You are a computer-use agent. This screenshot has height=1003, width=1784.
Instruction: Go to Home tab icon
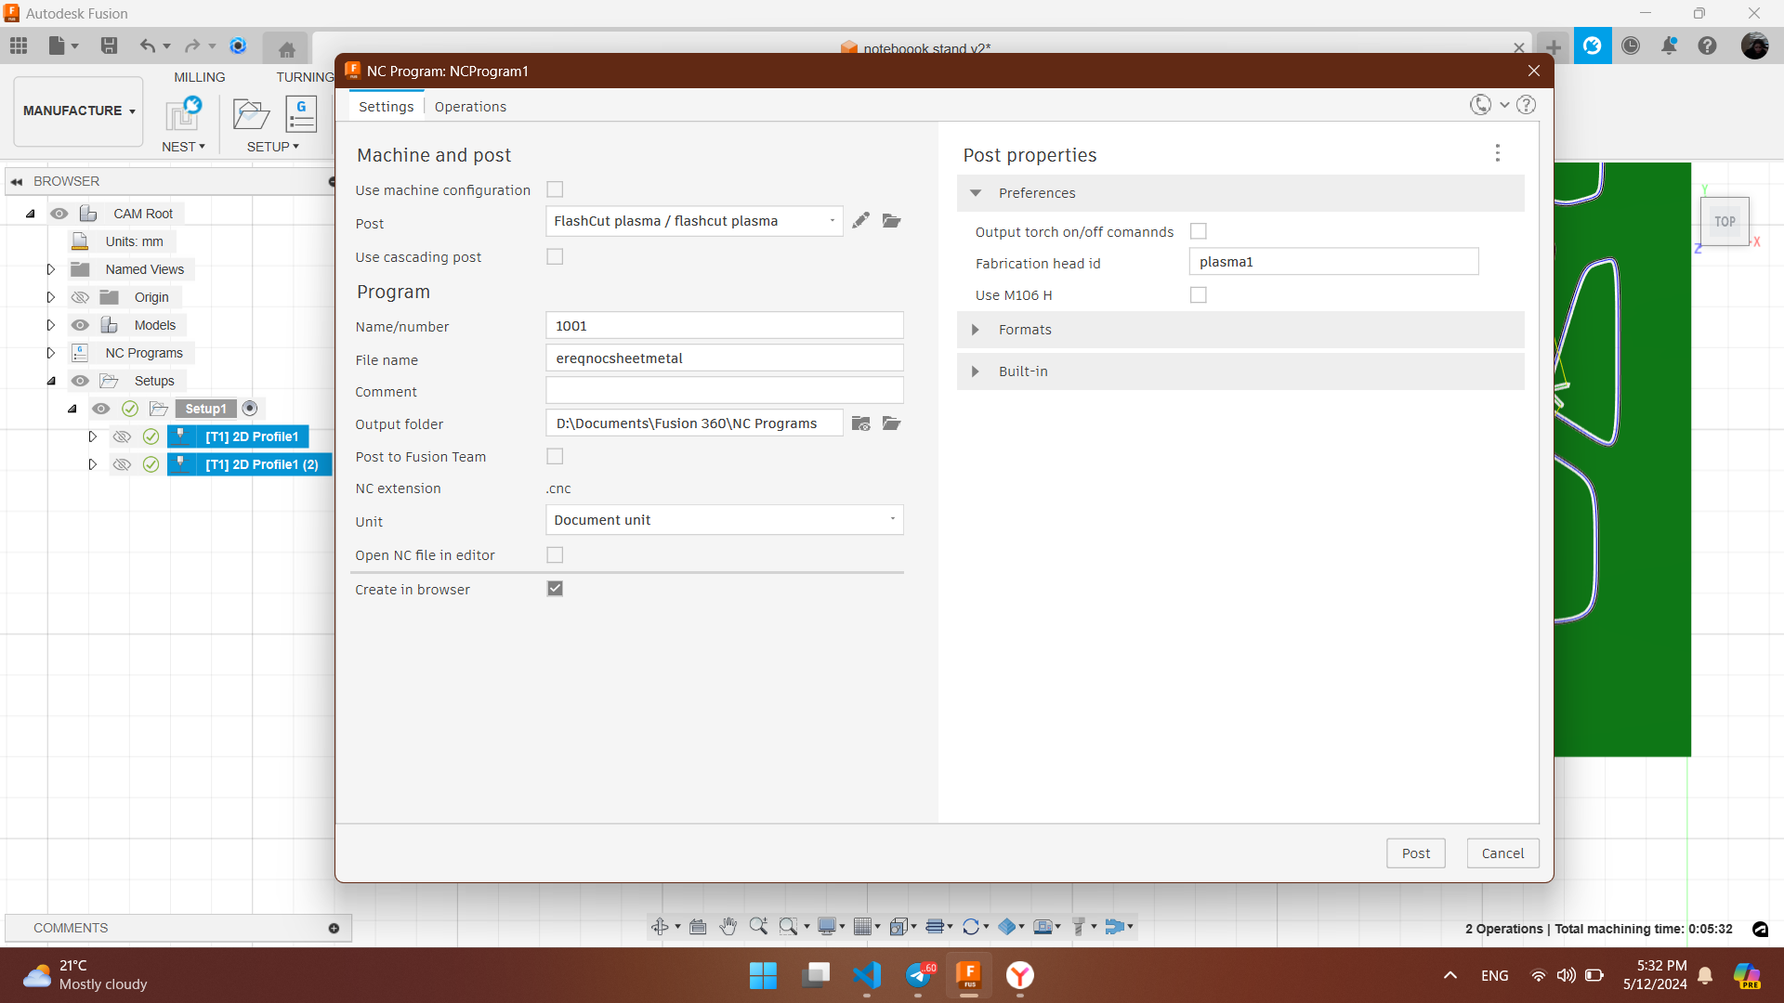point(286,50)
